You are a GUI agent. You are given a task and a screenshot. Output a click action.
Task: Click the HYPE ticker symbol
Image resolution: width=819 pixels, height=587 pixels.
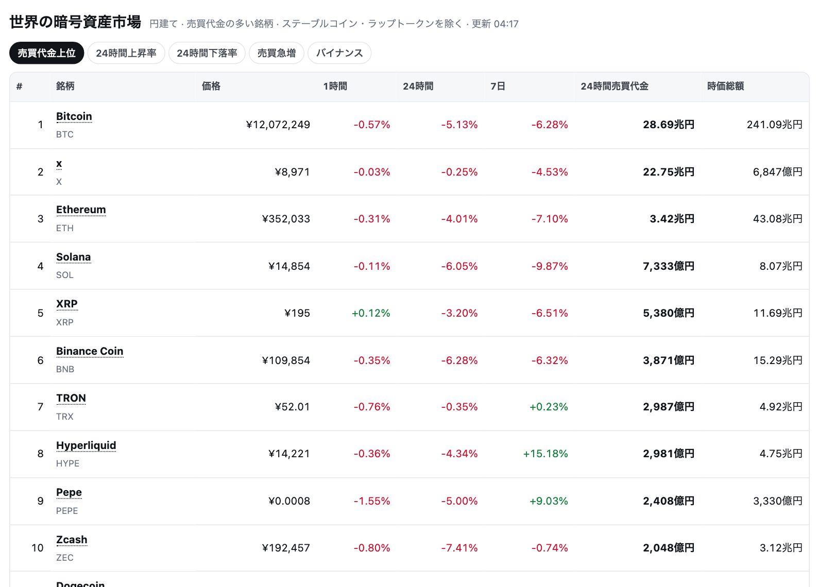pyautogui.click(x=68, y=463)
